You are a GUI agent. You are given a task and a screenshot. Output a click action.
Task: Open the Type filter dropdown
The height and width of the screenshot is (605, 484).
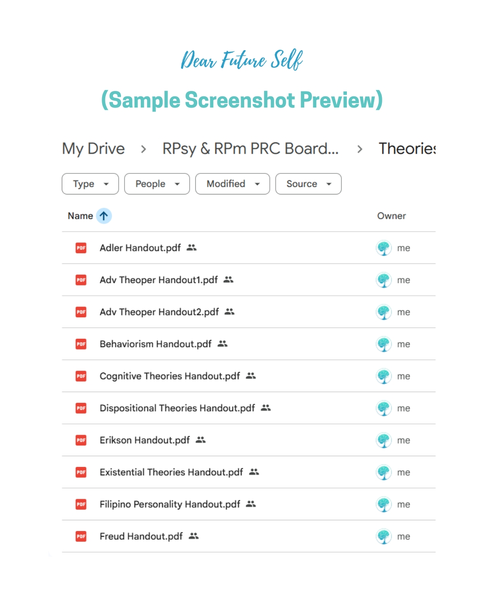tap(90, 184)
